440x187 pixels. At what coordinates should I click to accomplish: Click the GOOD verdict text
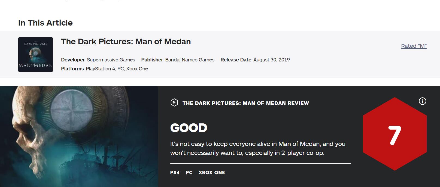point(189,128)
